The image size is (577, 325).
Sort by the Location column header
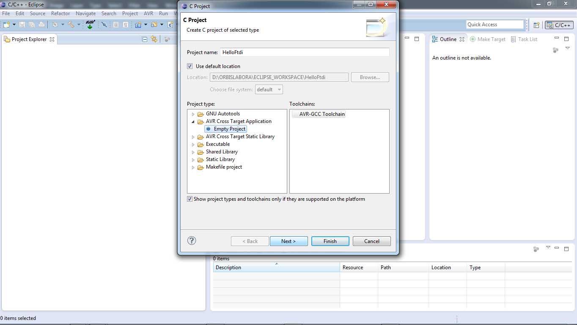(448, 268)
